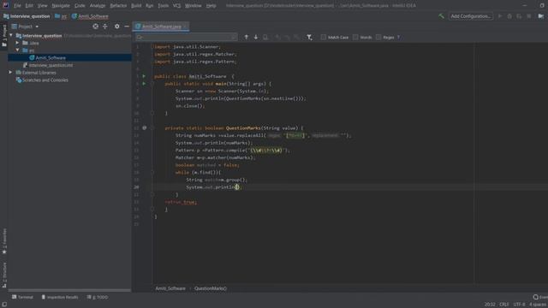Click Run with Coverage icon in top toolbar

pyautogui.click(x=519, y=16)
